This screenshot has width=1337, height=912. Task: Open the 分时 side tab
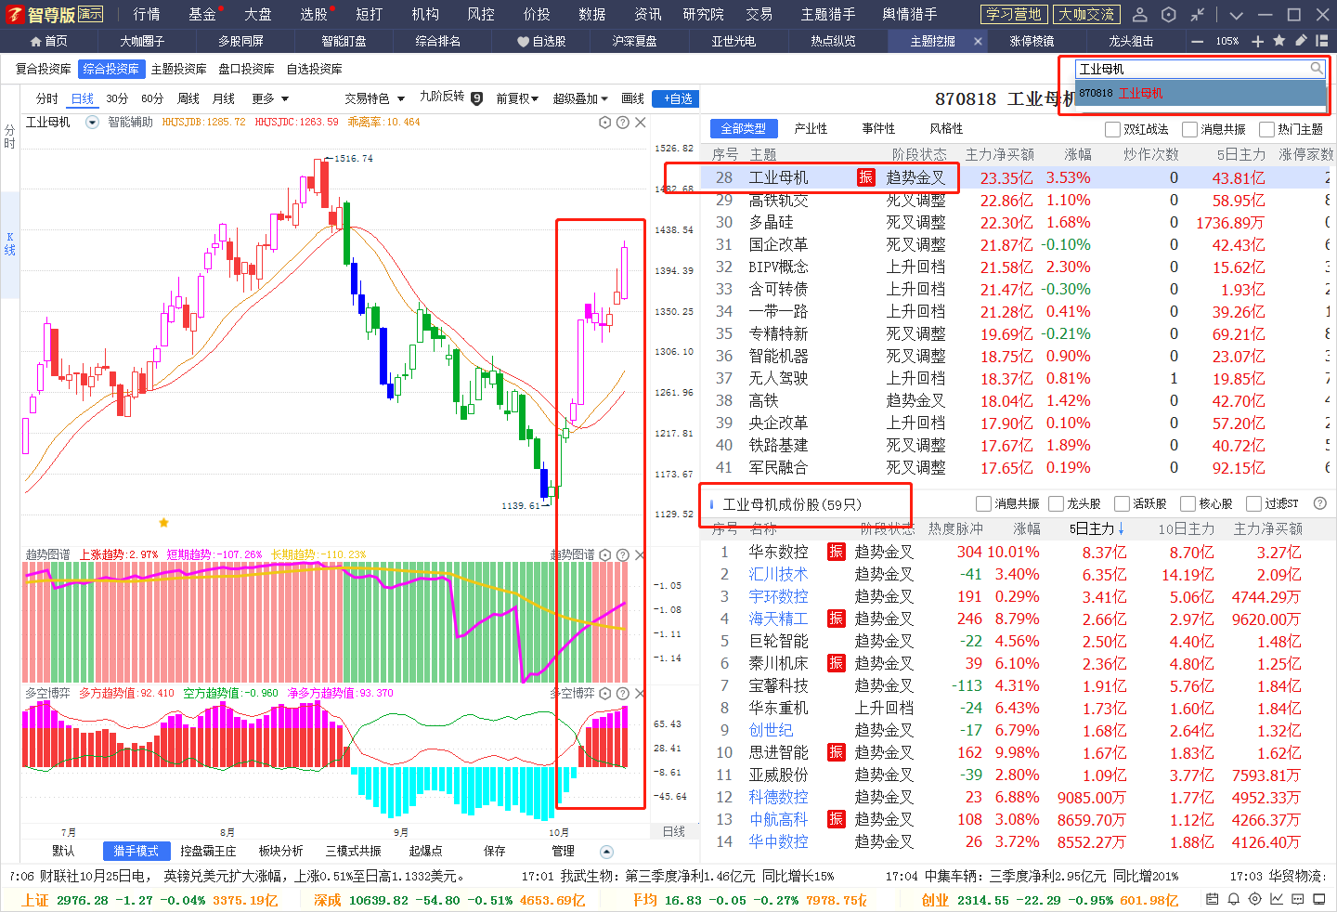pos(9,137)
